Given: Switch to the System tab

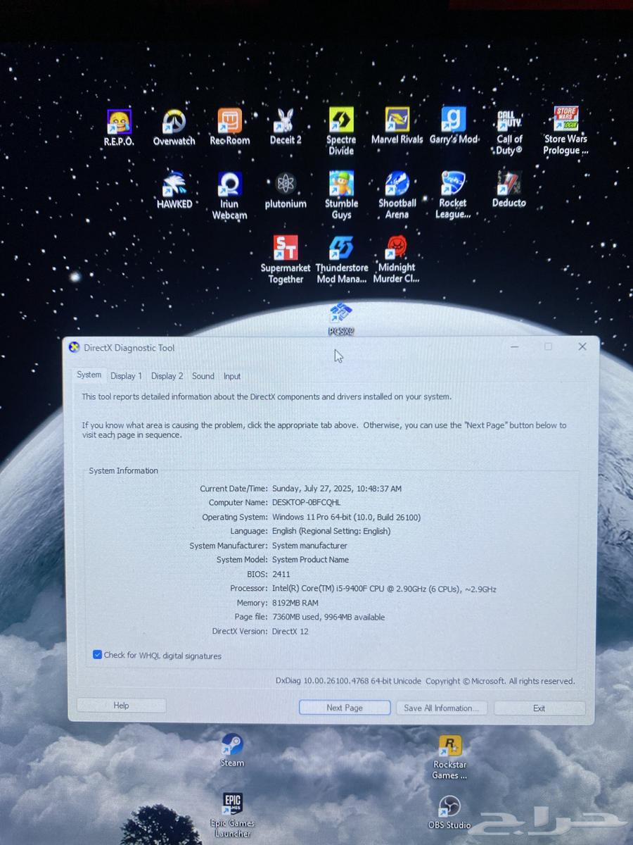Looking at the screenshot, I should click(89, 375).
